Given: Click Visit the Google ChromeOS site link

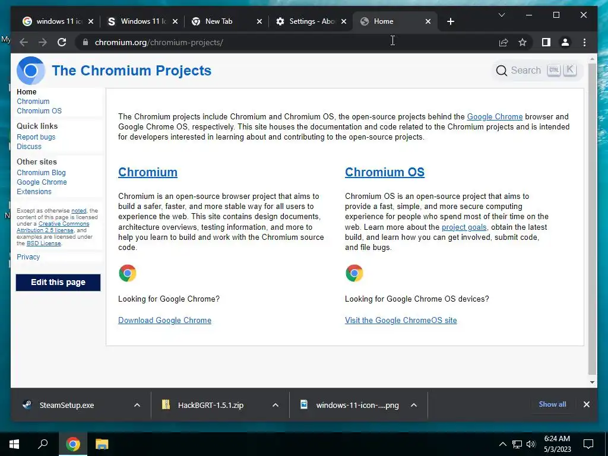Looking at the screenshot, I should tap(401, 320).
